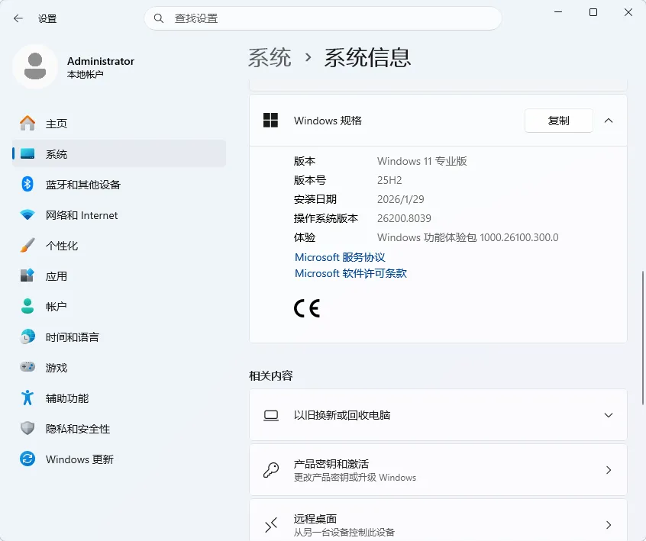Click the Apps icon
Viewport: 646px width, 541px height.
[x=27, y=275]
